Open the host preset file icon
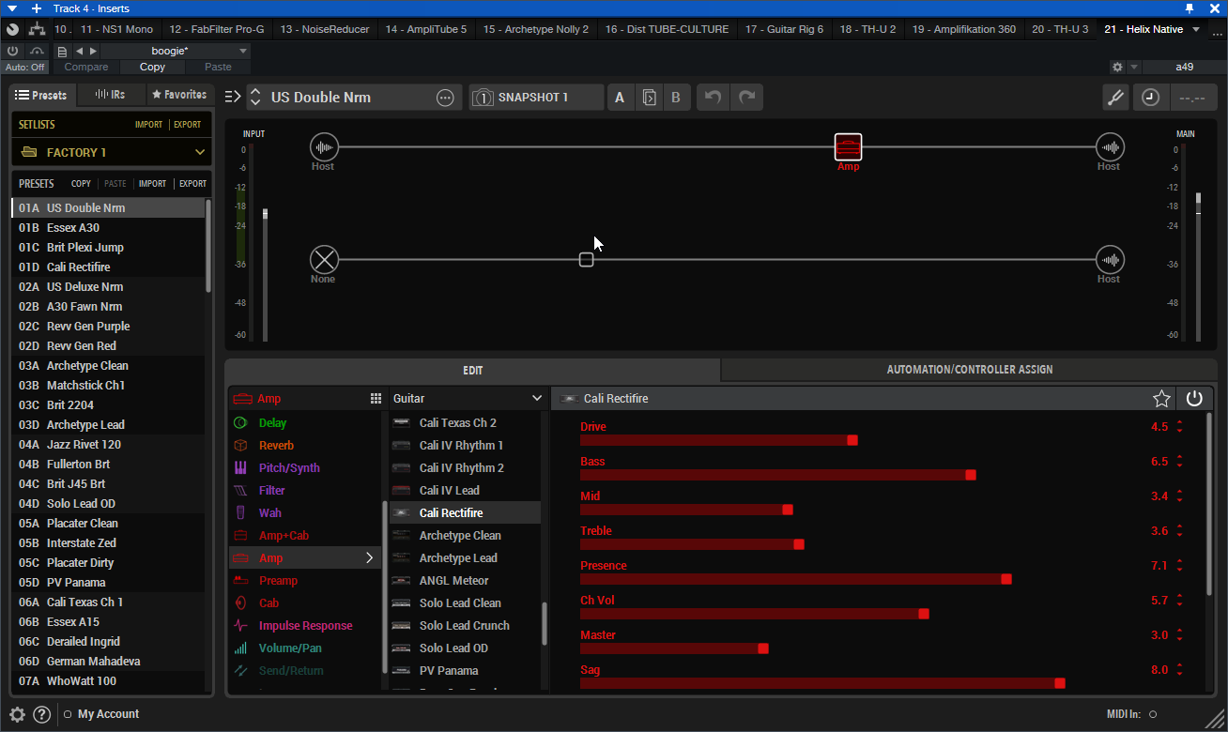The image size is (1228, 732). click(62, 51)
